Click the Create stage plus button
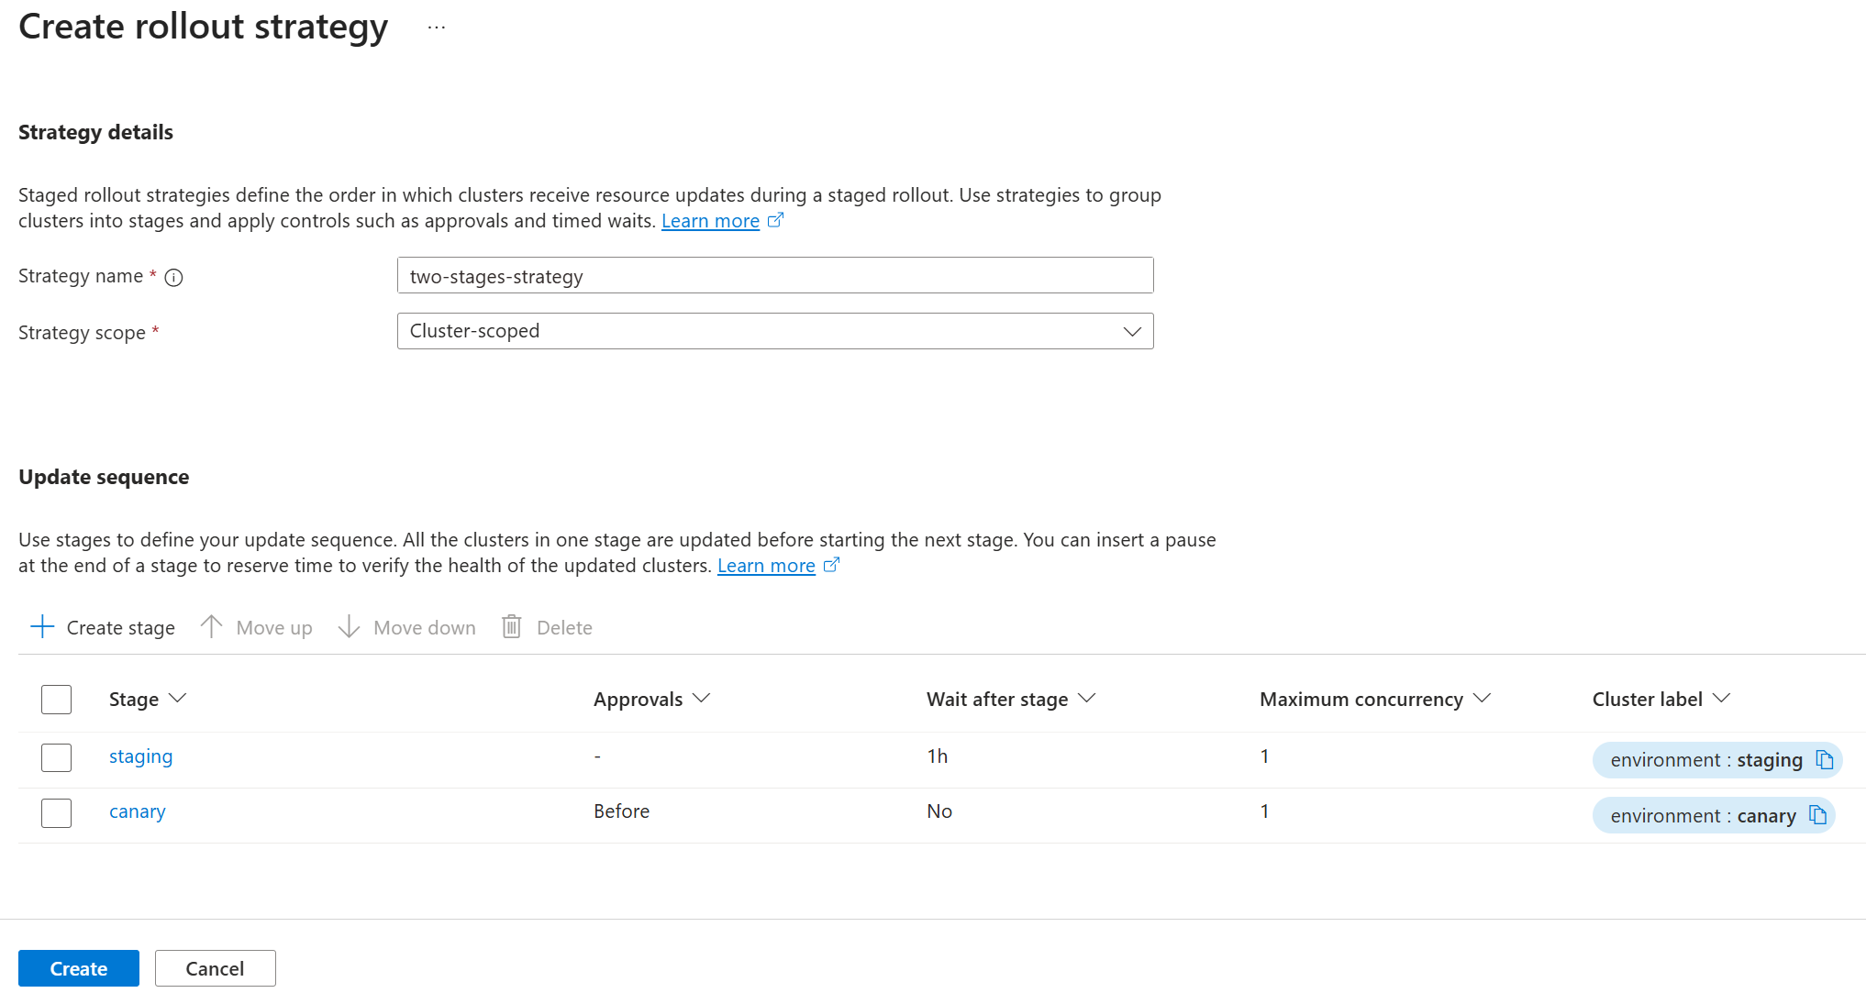The image size is (1866, 993). 102,627
